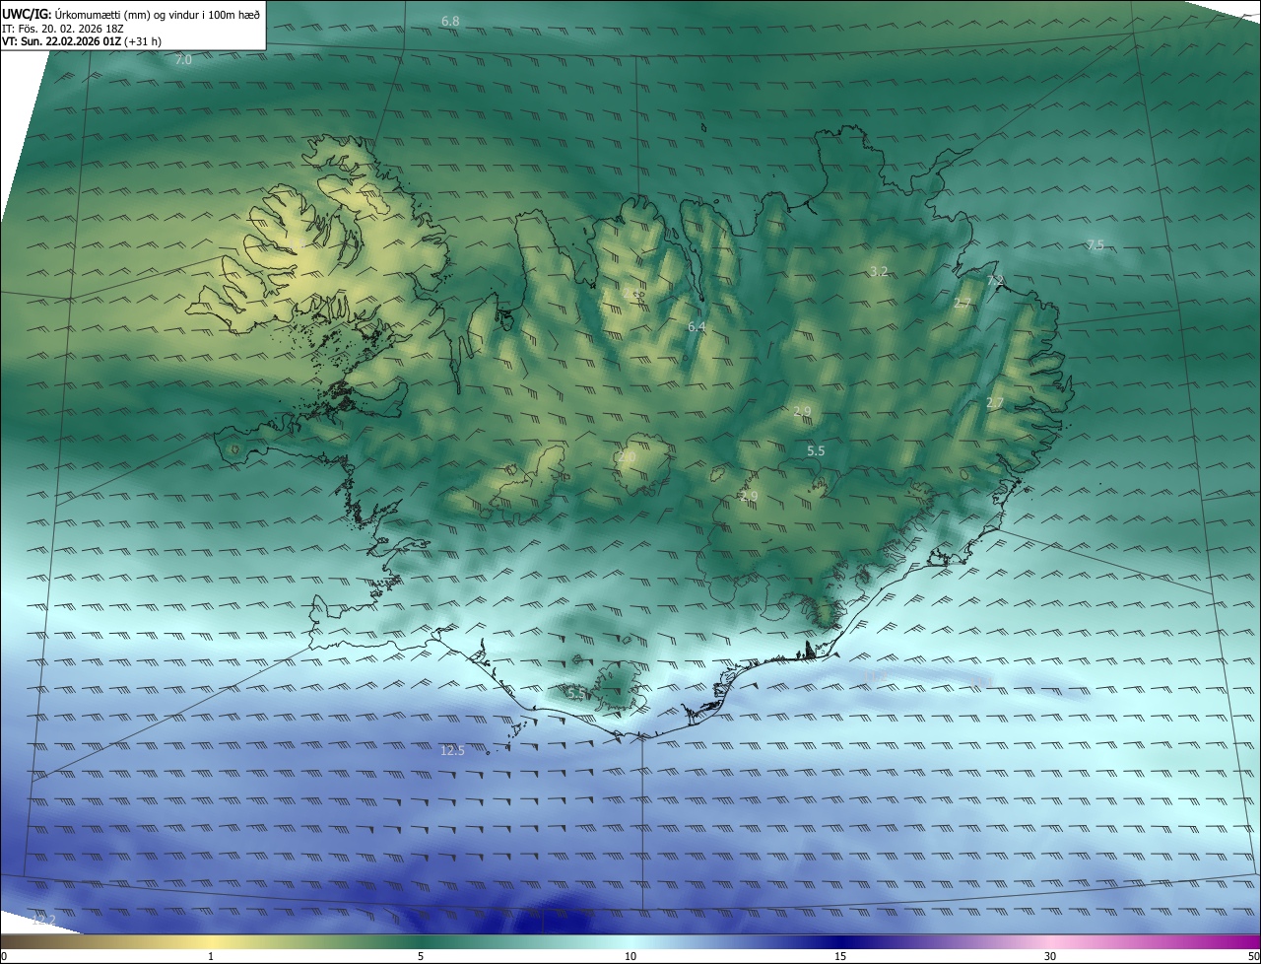The image size is (1261, 964).
Task: Click the 12.5 value label on the map
Action: [452, 751]
